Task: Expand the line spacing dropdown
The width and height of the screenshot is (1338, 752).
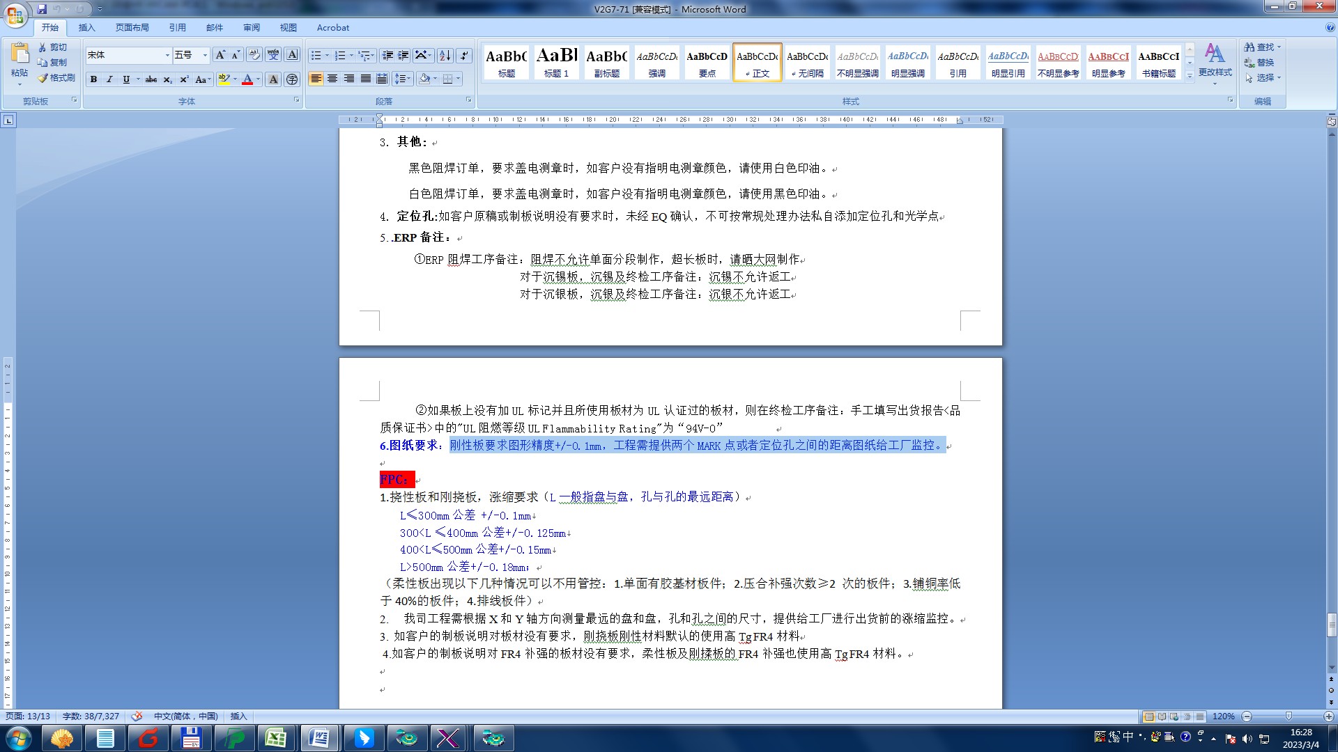Action: coord(409,79)
